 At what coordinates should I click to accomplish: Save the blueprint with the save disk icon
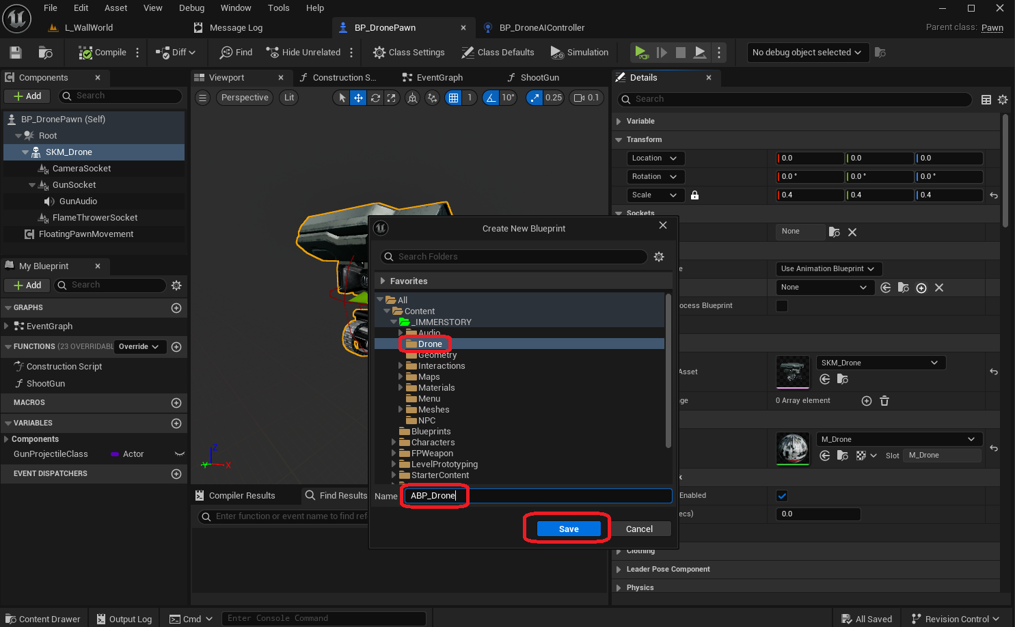[16, 53]
